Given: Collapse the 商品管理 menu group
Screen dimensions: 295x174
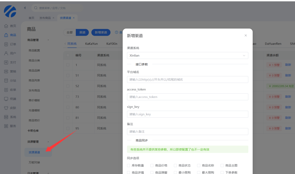Looking at the screenshot, I should click(x=48, y=40).
